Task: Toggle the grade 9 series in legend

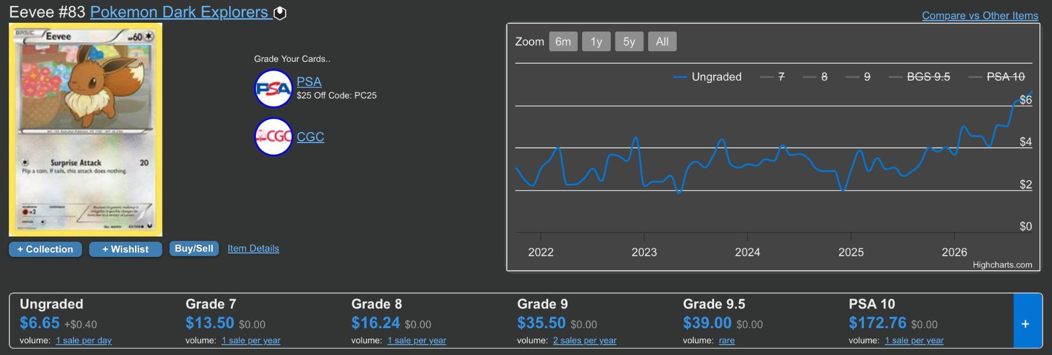Action: pos(858,77)
